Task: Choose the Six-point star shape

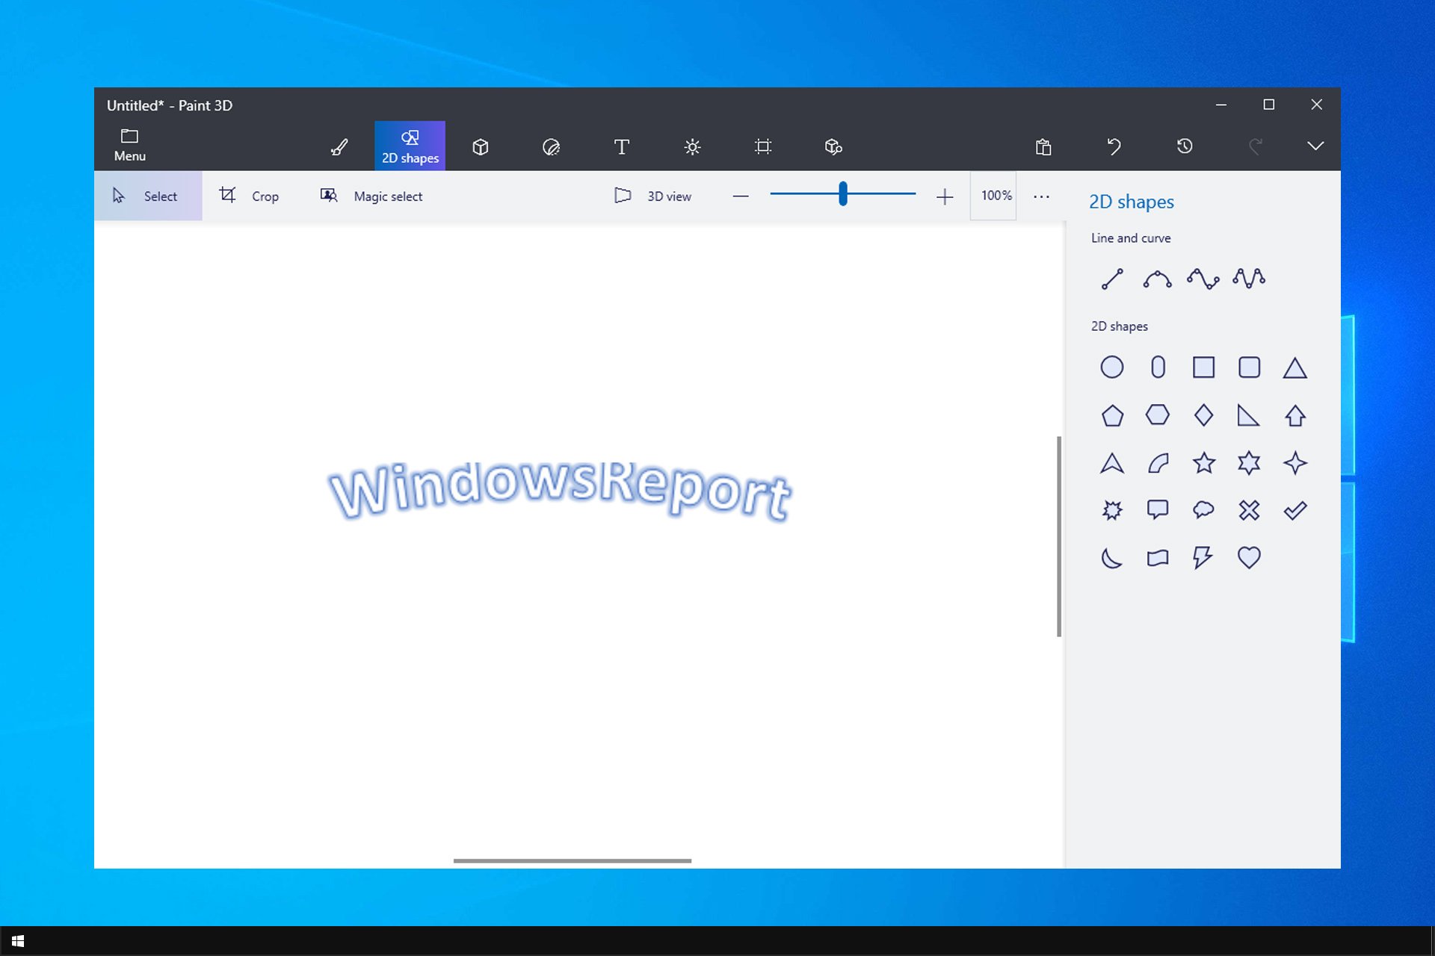Action: point(1249,463)
